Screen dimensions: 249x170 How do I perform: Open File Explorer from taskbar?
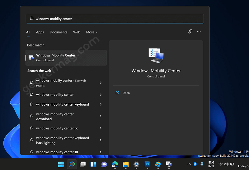(x=126, y=164)
